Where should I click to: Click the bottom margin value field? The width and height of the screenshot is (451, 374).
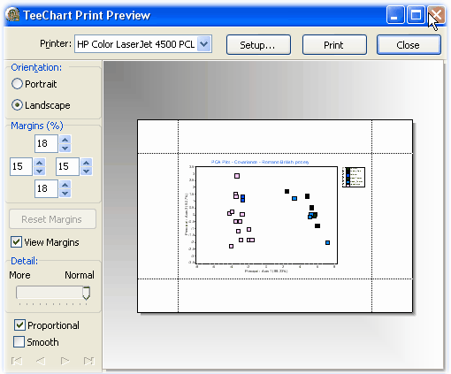click(x=46, y=189)
